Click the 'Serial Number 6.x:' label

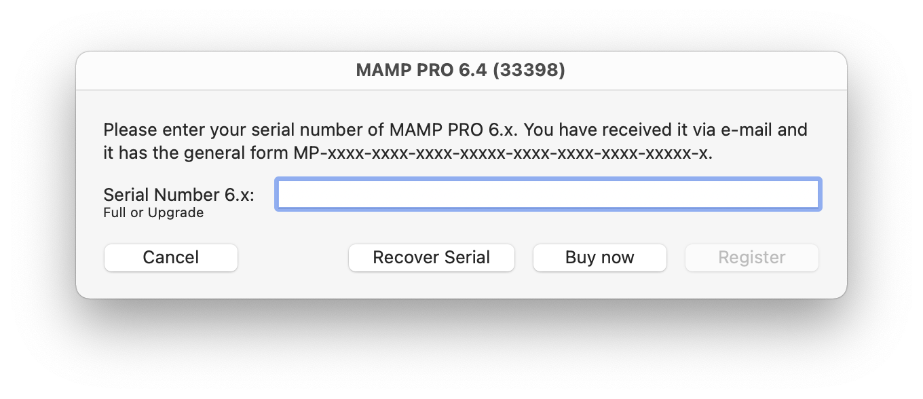pyautogui.click(x=178, y=195)
